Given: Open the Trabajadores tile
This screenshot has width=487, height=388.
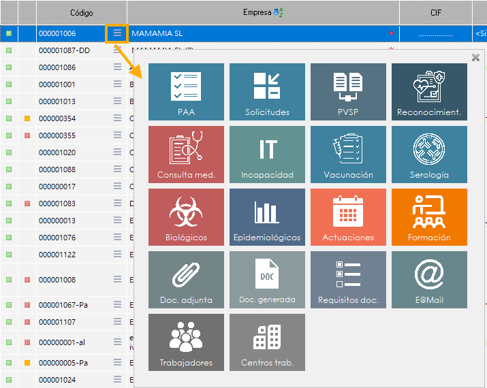Looking at the screenshot, I should click(x=185, y=342).
